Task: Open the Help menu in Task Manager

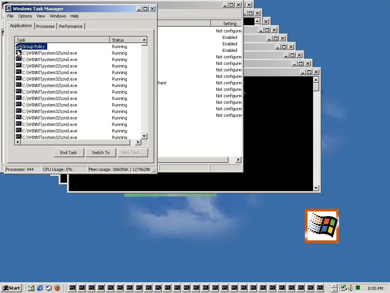Action: (x=74, y=16)
